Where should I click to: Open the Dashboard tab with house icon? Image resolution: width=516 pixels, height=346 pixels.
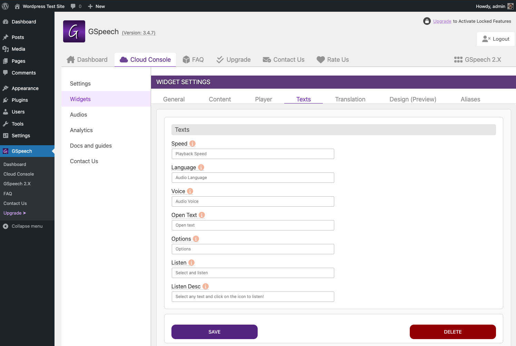point(87,60)
